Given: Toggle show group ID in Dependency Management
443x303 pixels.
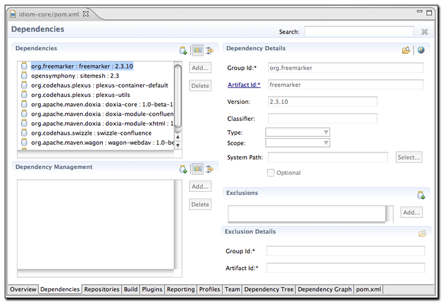Looking at the screenshot, I should (197, 169).
